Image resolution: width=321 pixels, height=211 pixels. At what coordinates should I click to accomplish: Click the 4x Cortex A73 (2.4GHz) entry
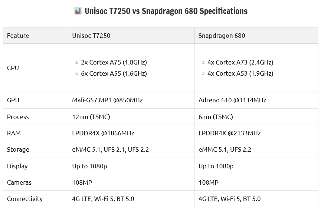coord(240,62)
